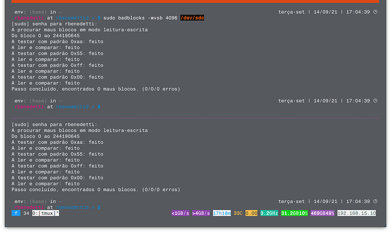This screenshot has height=232, width=391.
Task: Click the highlighted /dev/sdc argument
Action: (x=192, y=18)
